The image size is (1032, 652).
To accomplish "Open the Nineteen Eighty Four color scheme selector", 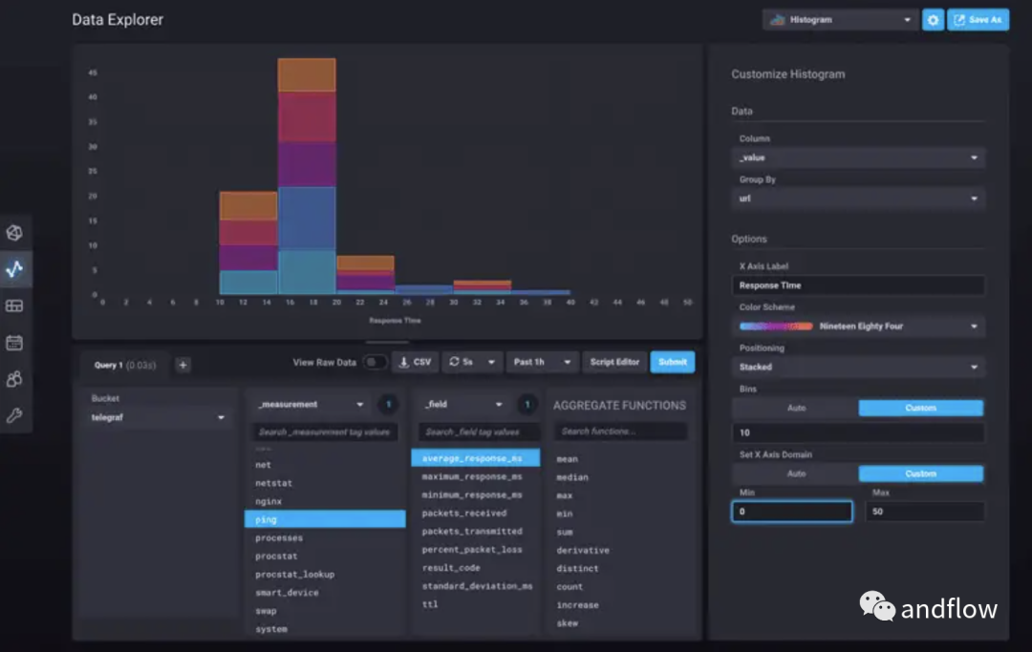I will [x=857, y=326].
